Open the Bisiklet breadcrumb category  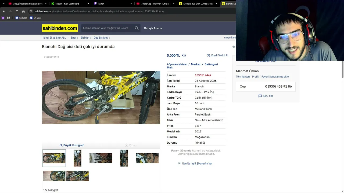[x=85, y=38]
